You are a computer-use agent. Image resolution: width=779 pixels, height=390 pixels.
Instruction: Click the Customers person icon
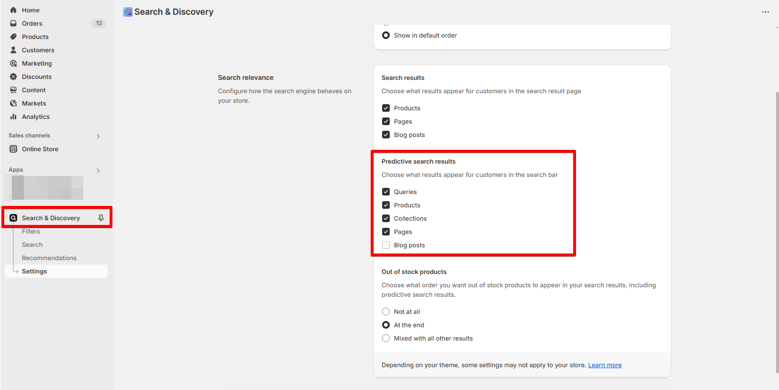(13, 50)
